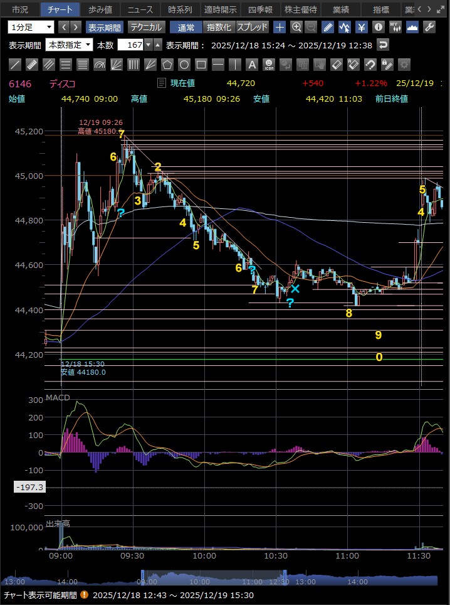Click the テクニカル button
This screenshot has height=605, width=450.
click(x=146, y=27)
